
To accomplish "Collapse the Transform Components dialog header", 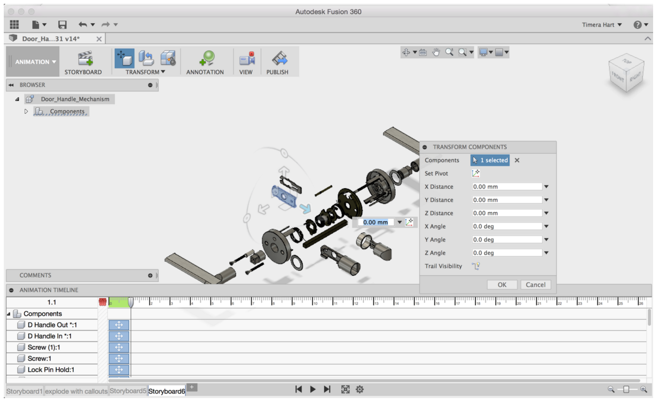I will (425, 147).
